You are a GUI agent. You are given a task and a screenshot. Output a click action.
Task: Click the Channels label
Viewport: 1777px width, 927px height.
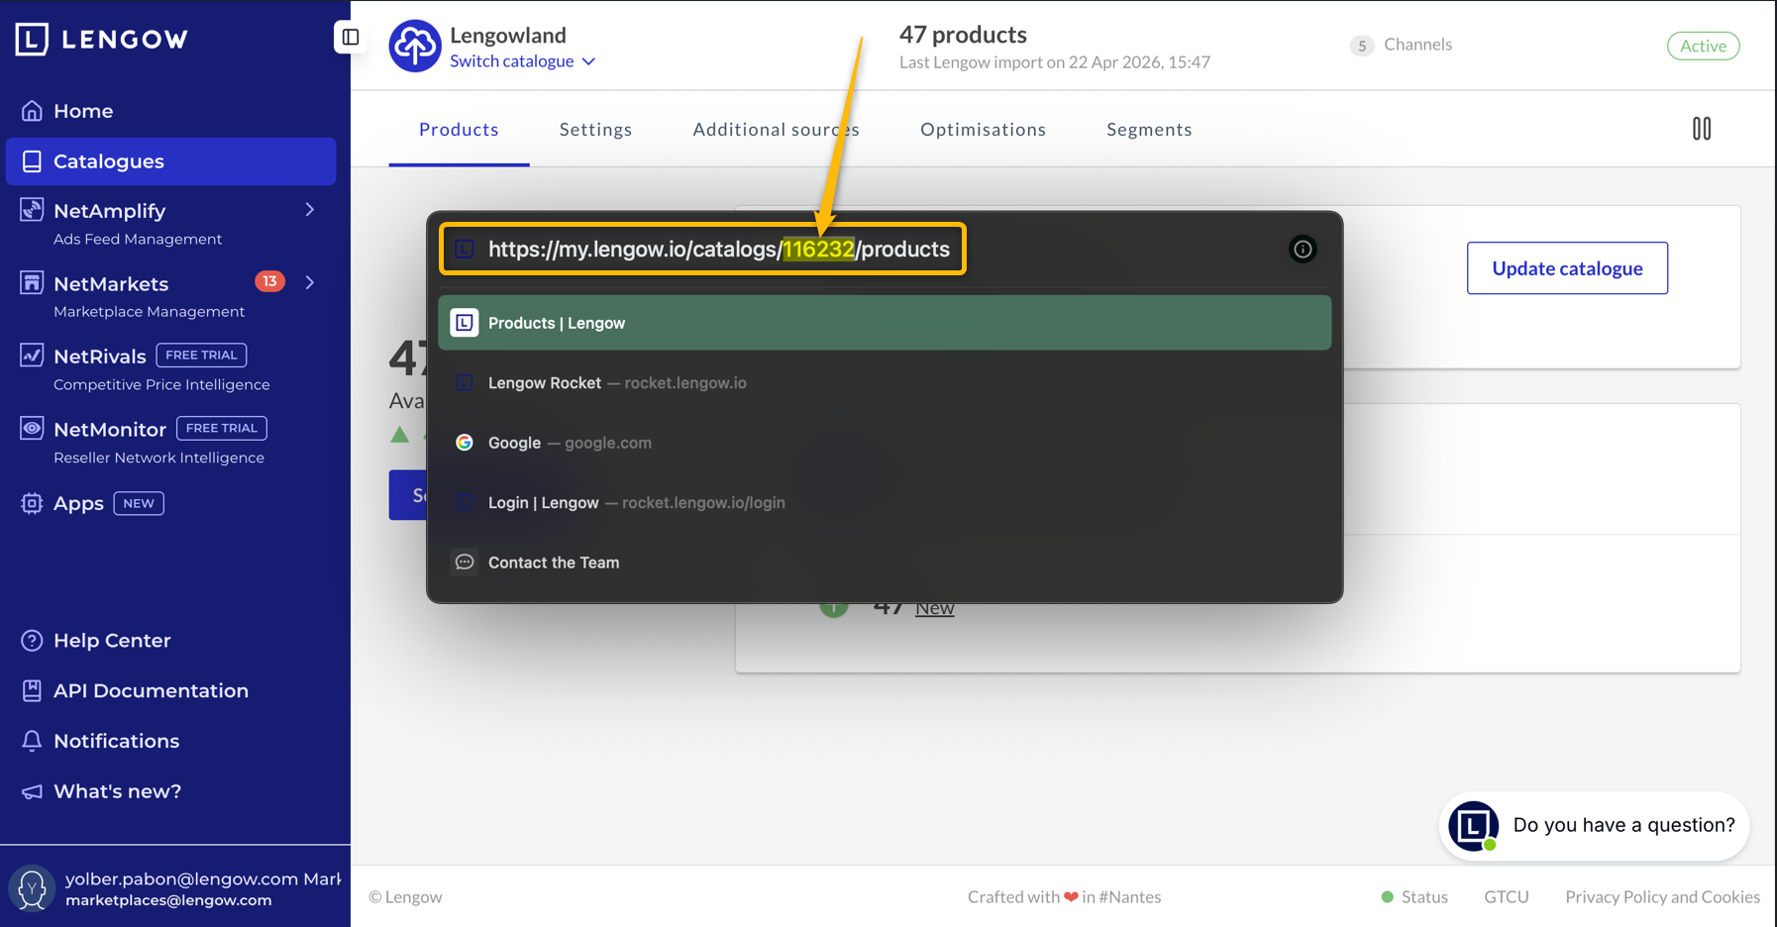(x=1417, y=45)
